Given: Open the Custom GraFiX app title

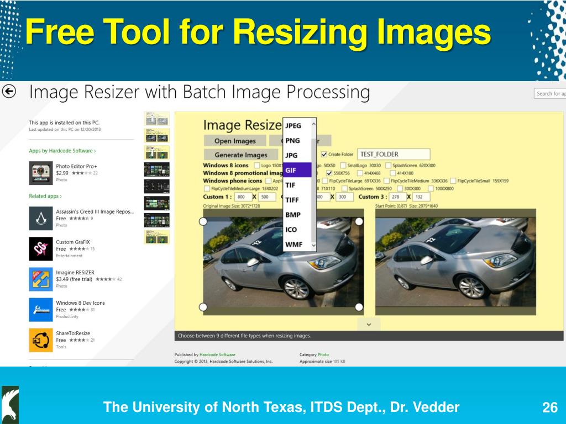Looking at the screenshot, I should tap(73, 242).
